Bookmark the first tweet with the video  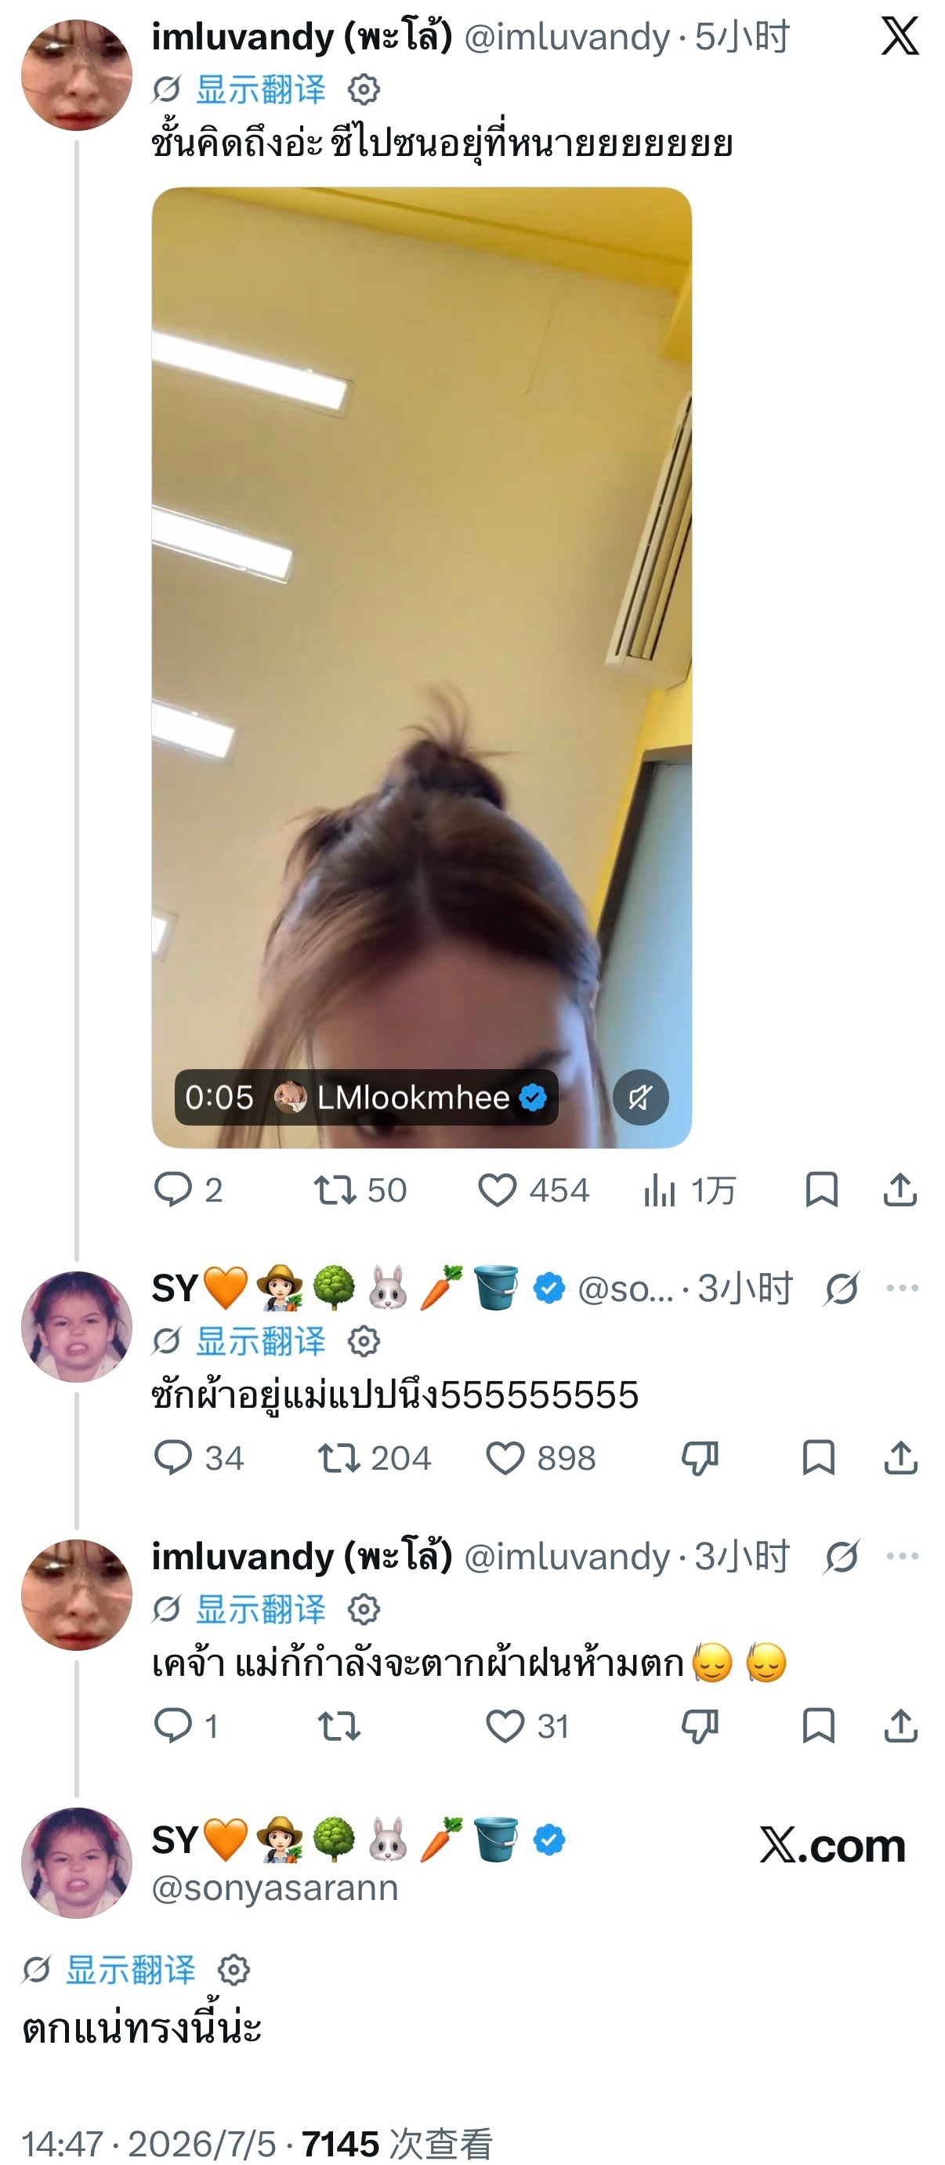point(820,1190)
